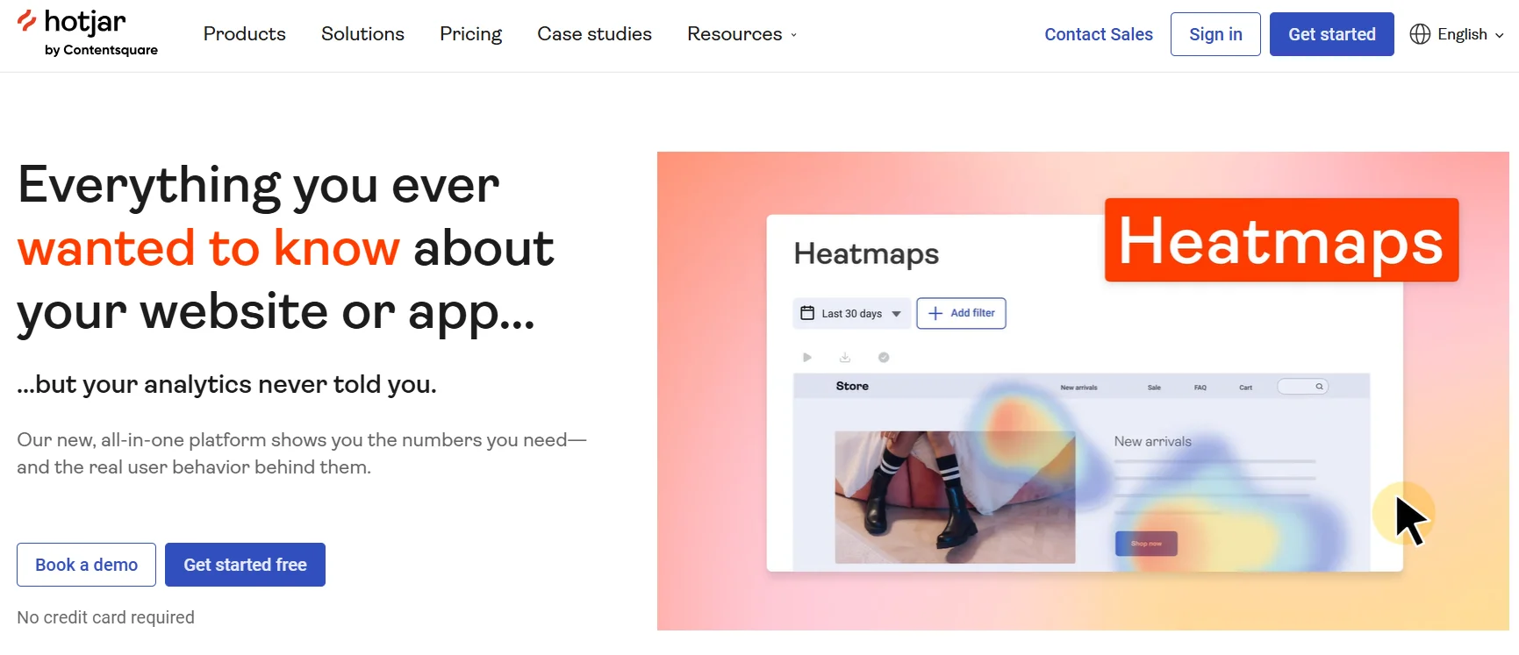Image resolution: width=1519 pixels, height=655 pixels.
Task: Click the checkmark circle icon in the heatmap toolbar
Action: click(x=884, y=357)
